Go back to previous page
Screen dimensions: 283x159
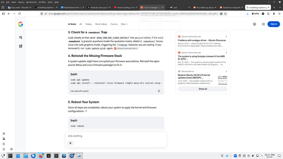click(x=9, y=14)
